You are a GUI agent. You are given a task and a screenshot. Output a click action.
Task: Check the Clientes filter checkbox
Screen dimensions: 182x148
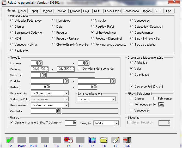point(131,98)
